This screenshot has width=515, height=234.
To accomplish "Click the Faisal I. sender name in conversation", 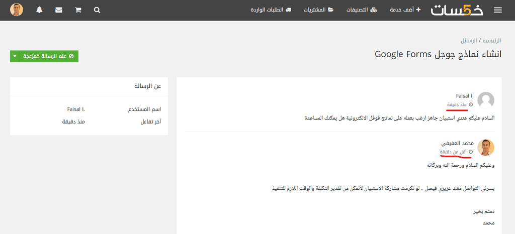I will click(465, 96).
